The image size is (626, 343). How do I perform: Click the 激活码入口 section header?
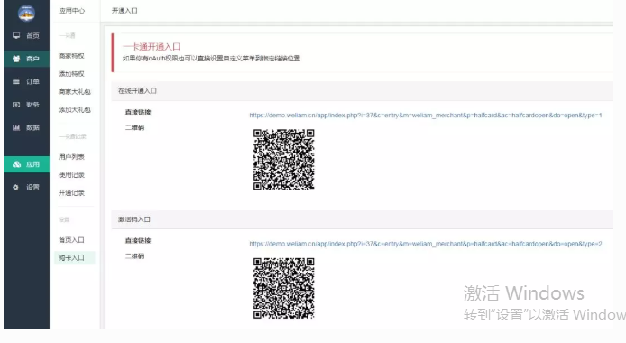click(362, 219)
